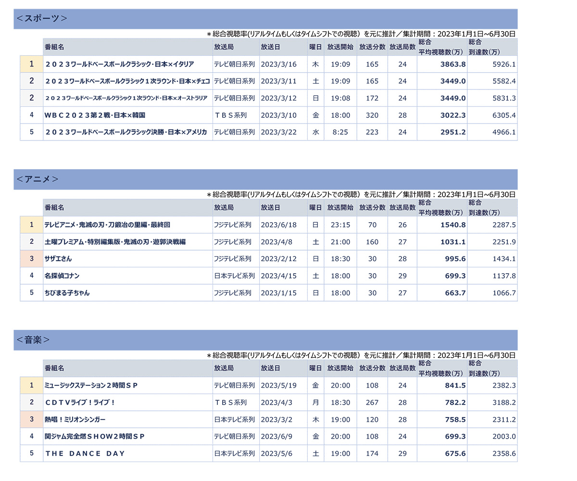
Task: Click the reach value 5926.1
Action: [x=504, y=64]
